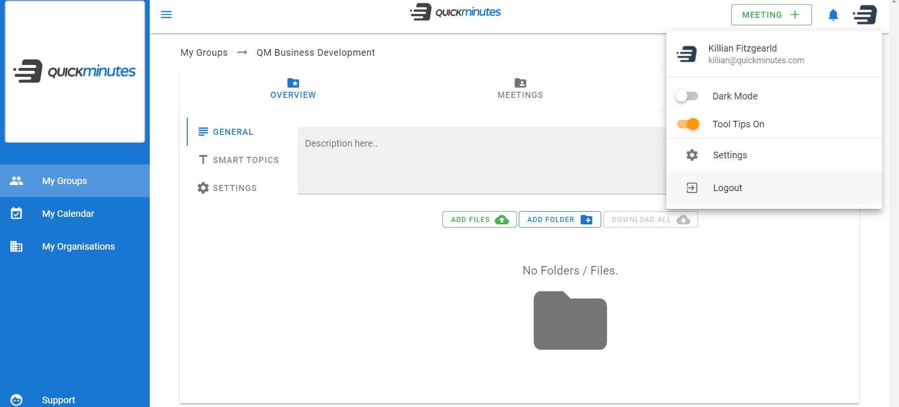Open My Organisations in the sidebar
The width and height of the screenshot is (899, 407).
(x=75, y=246)
